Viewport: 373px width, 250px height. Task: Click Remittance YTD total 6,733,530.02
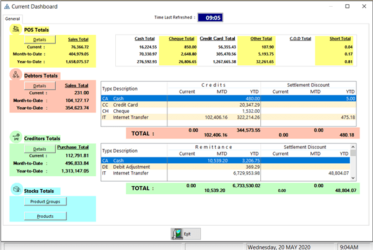coord(246,185)
